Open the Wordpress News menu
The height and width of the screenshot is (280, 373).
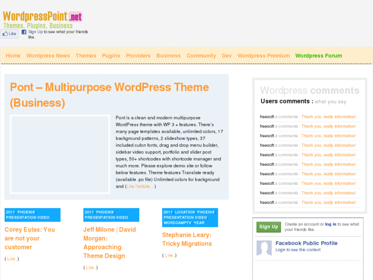(x=48, y=56)
